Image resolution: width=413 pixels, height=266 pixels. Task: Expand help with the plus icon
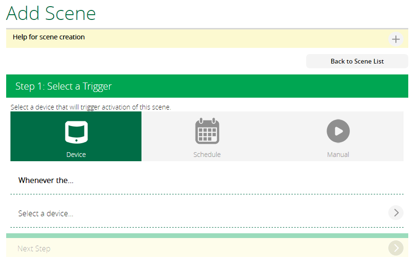[x=395, y=39]
